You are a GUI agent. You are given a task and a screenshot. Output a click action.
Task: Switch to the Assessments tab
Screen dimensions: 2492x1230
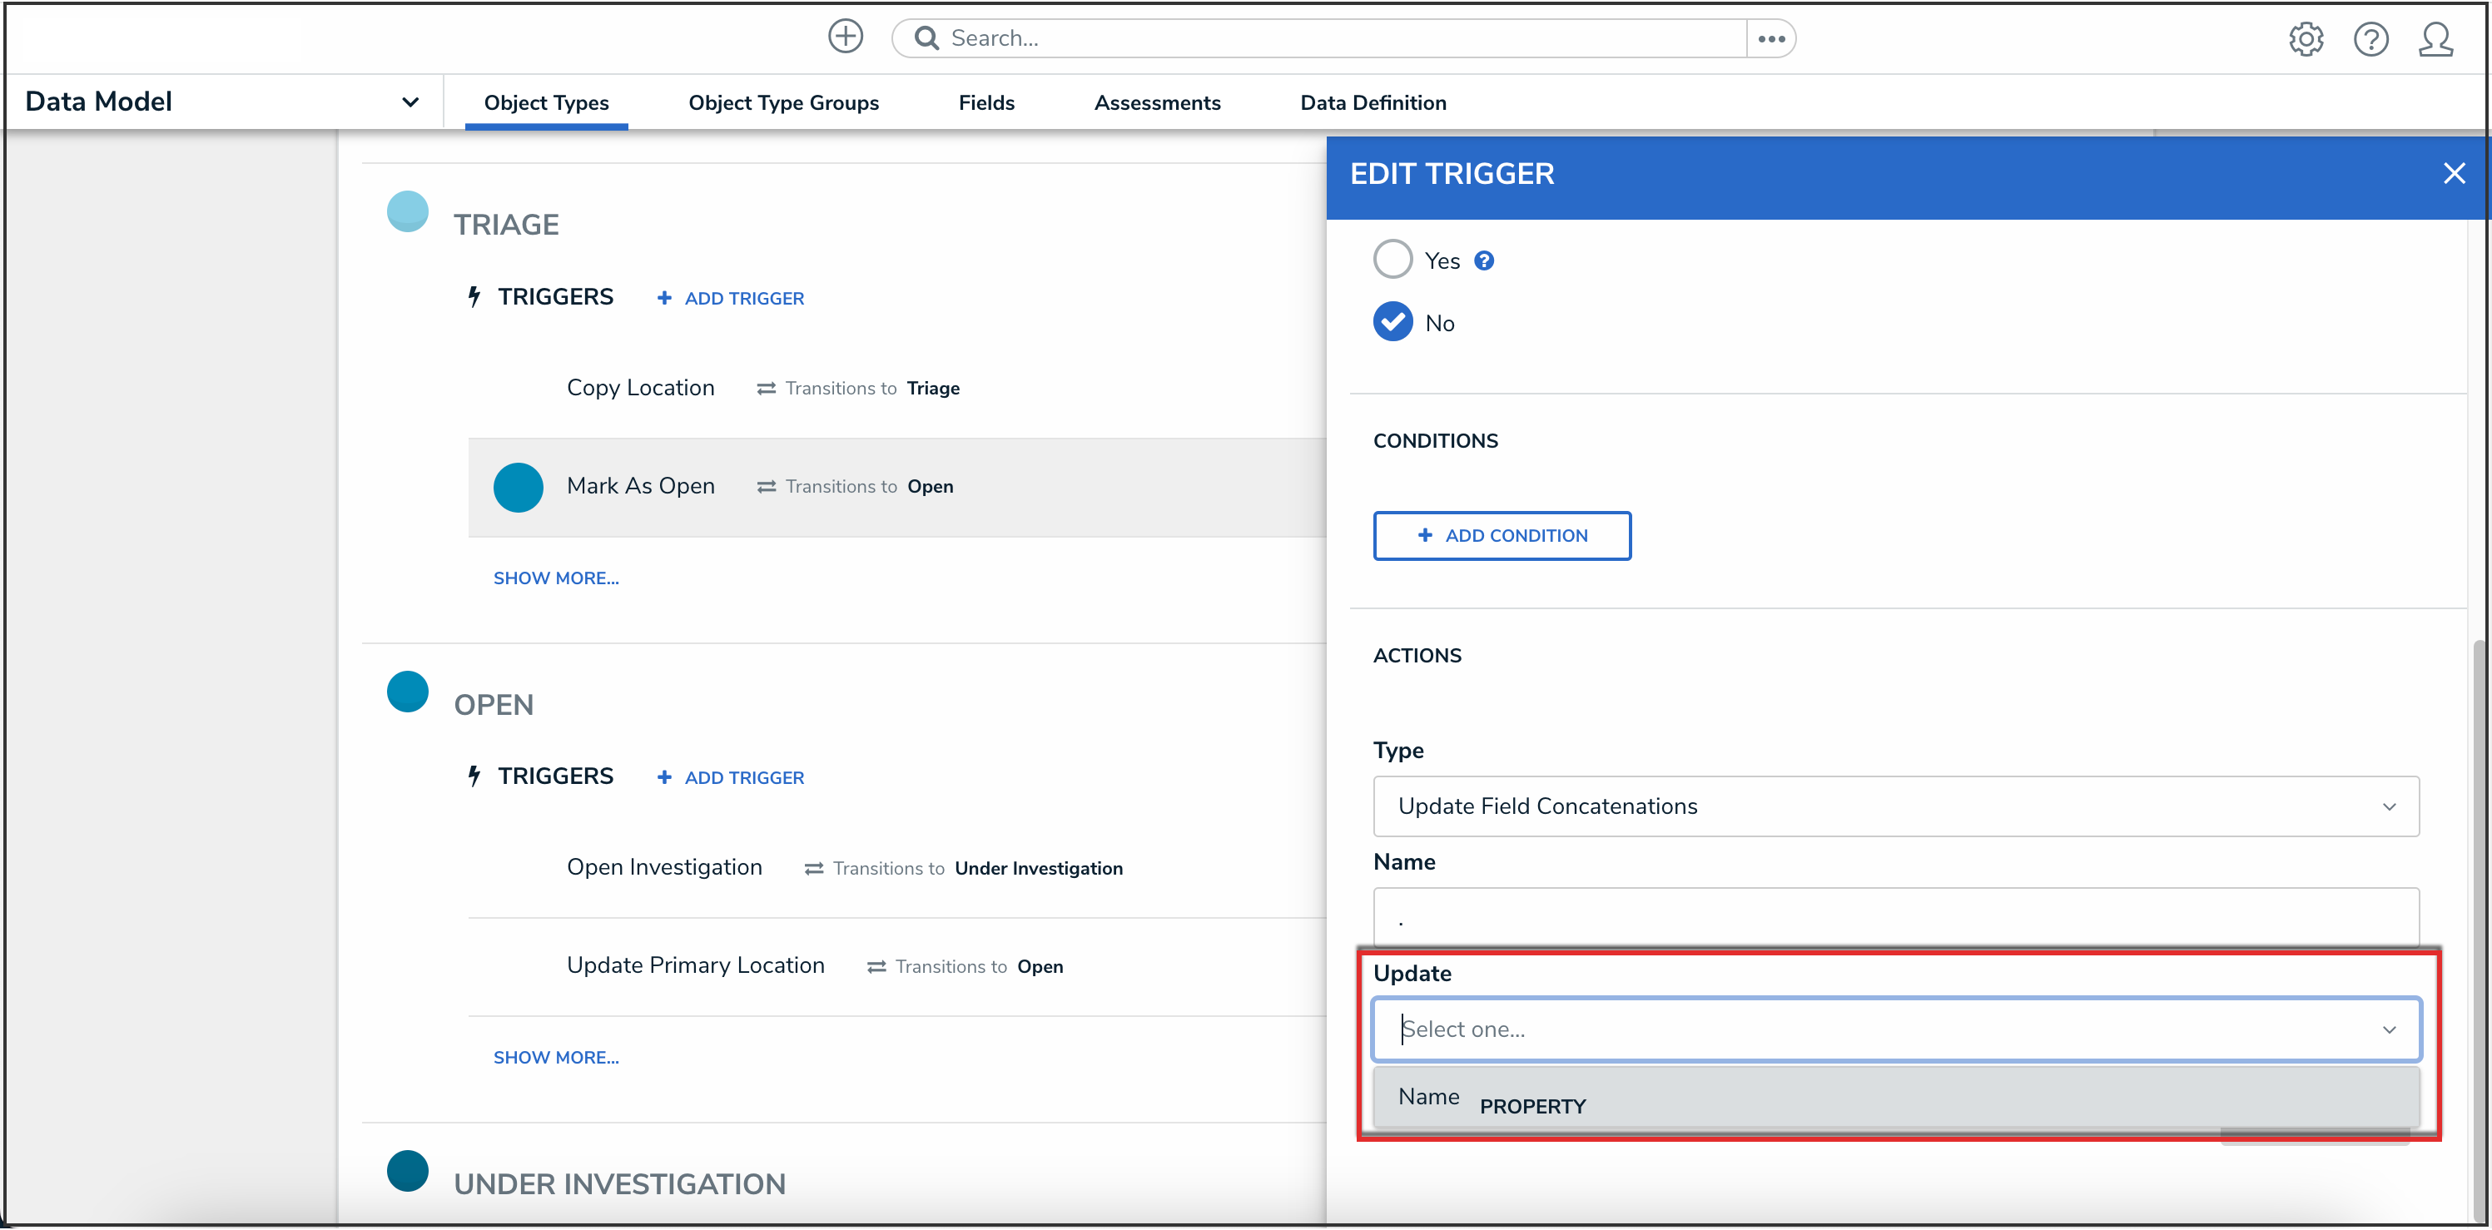tap(1157, 102)
